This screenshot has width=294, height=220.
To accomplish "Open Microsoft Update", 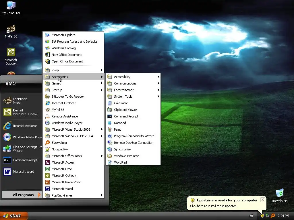I will tap(73, 35).
